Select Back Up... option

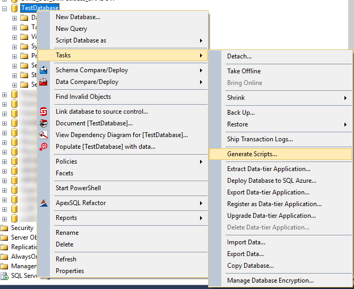point(280,113)
